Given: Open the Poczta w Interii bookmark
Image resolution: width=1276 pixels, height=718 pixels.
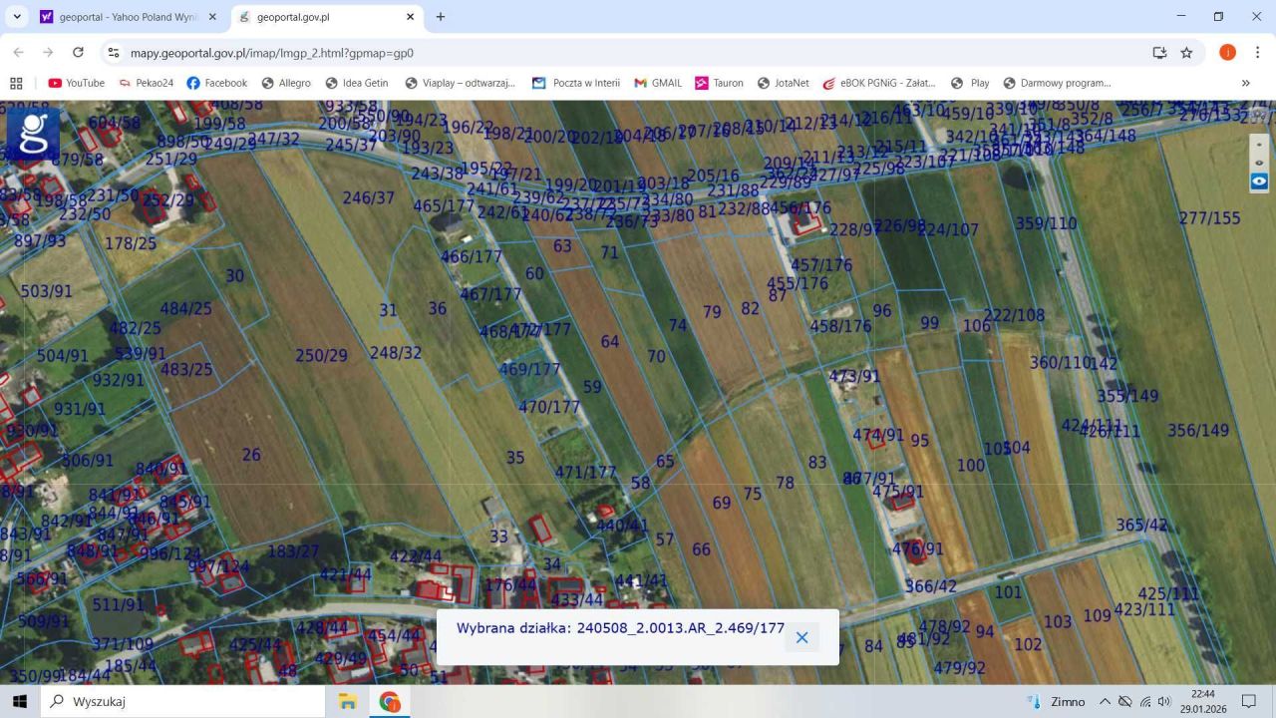Looking at the screenshot, I should [576, 83].
